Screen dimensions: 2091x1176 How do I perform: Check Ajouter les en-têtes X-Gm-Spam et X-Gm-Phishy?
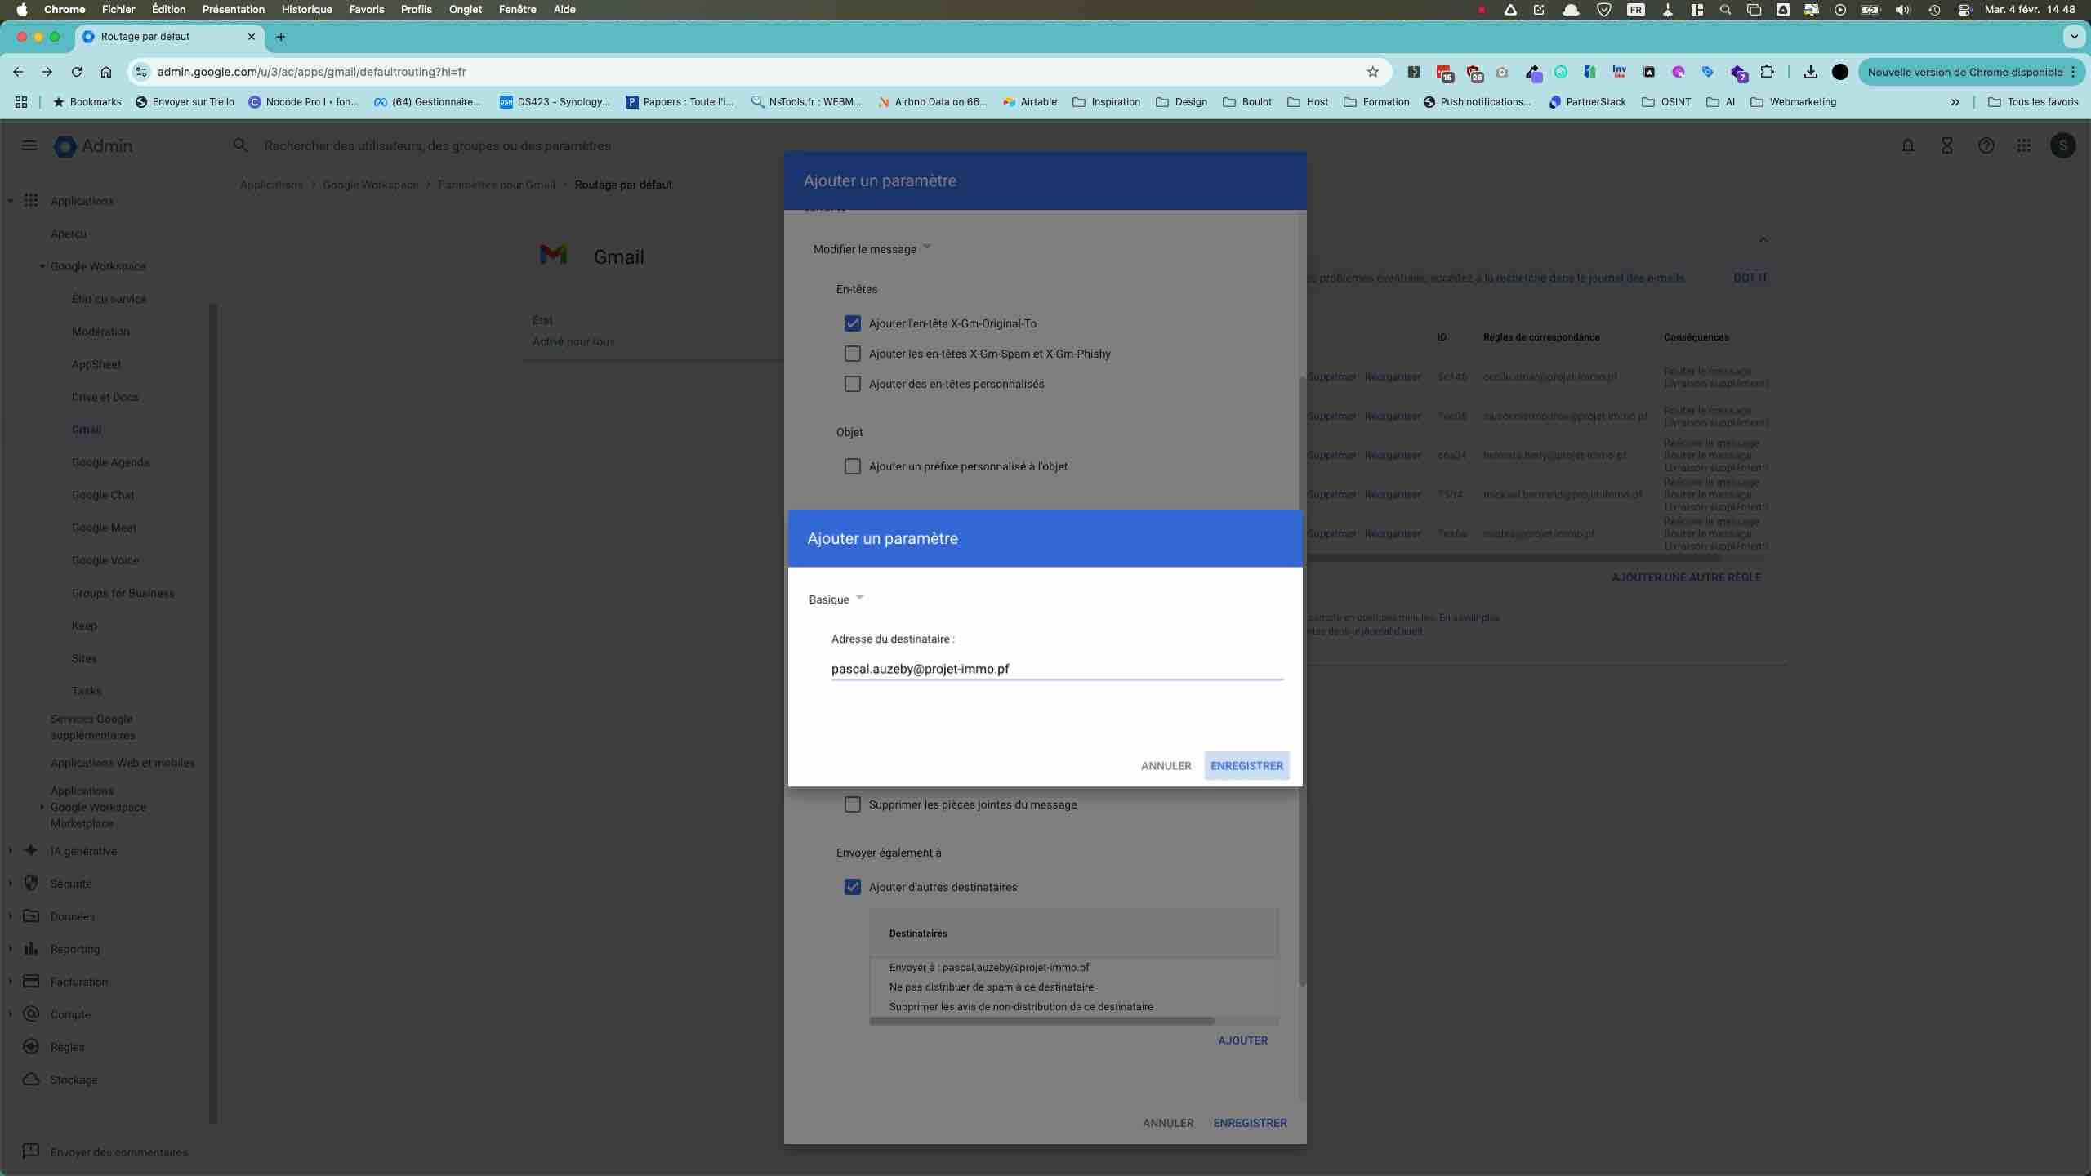(x=853, y=354)
